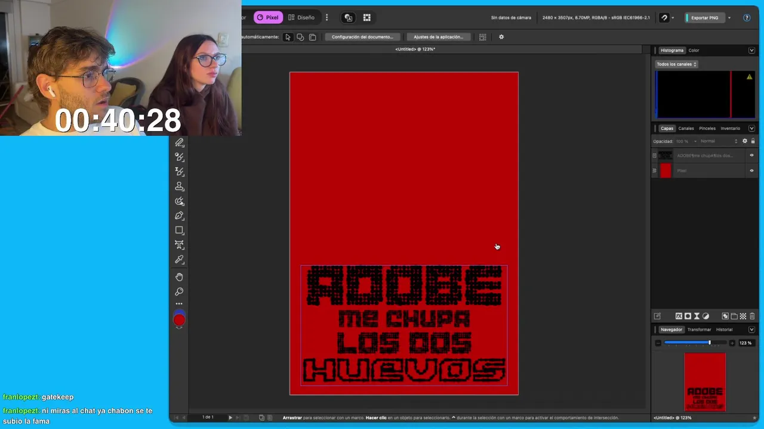Select the rectangle shape tool
This screenshot has width=764, height=429.
tap(179, 230)
